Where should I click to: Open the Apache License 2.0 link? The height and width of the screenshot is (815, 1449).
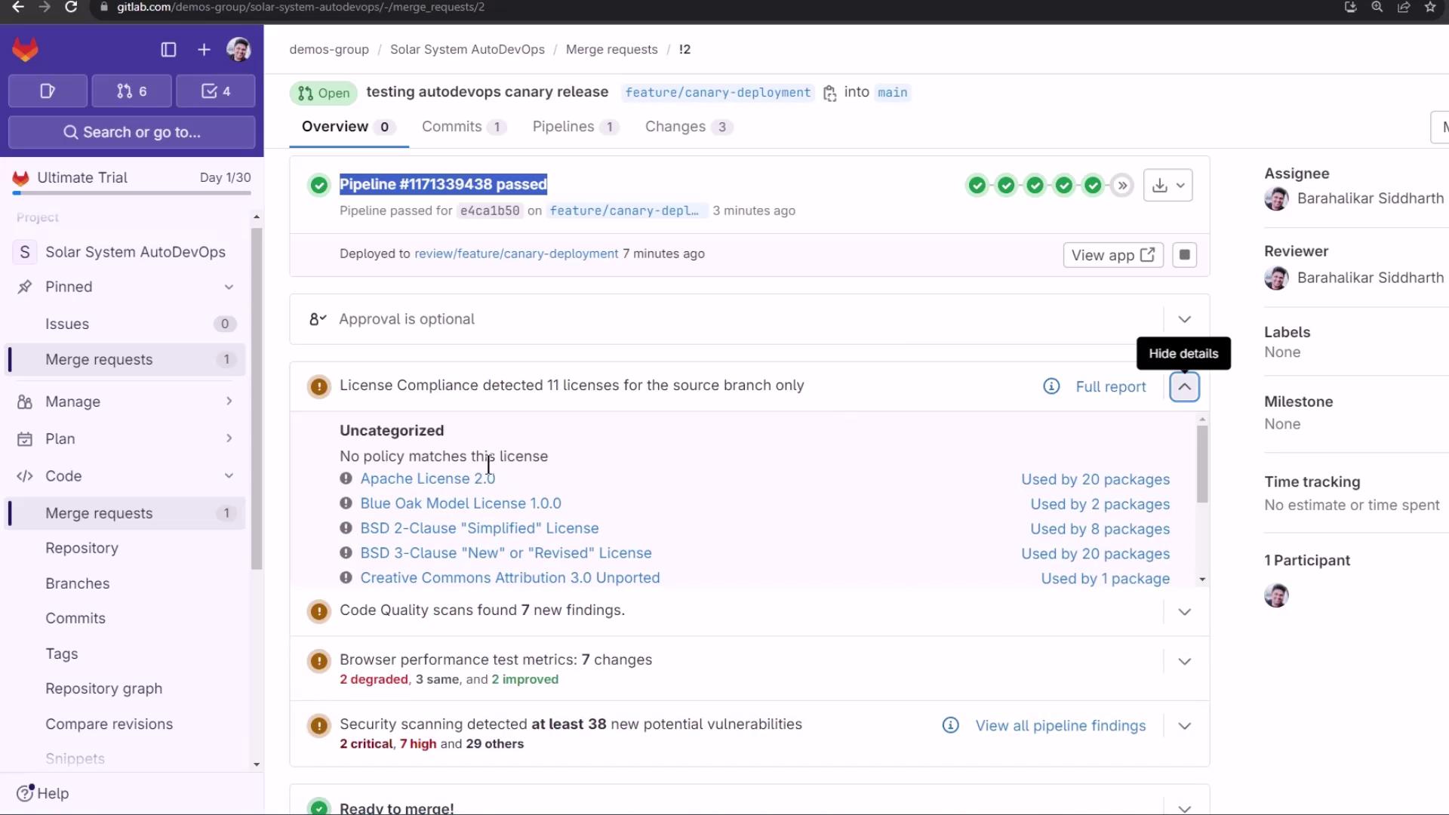coord(427,478)
